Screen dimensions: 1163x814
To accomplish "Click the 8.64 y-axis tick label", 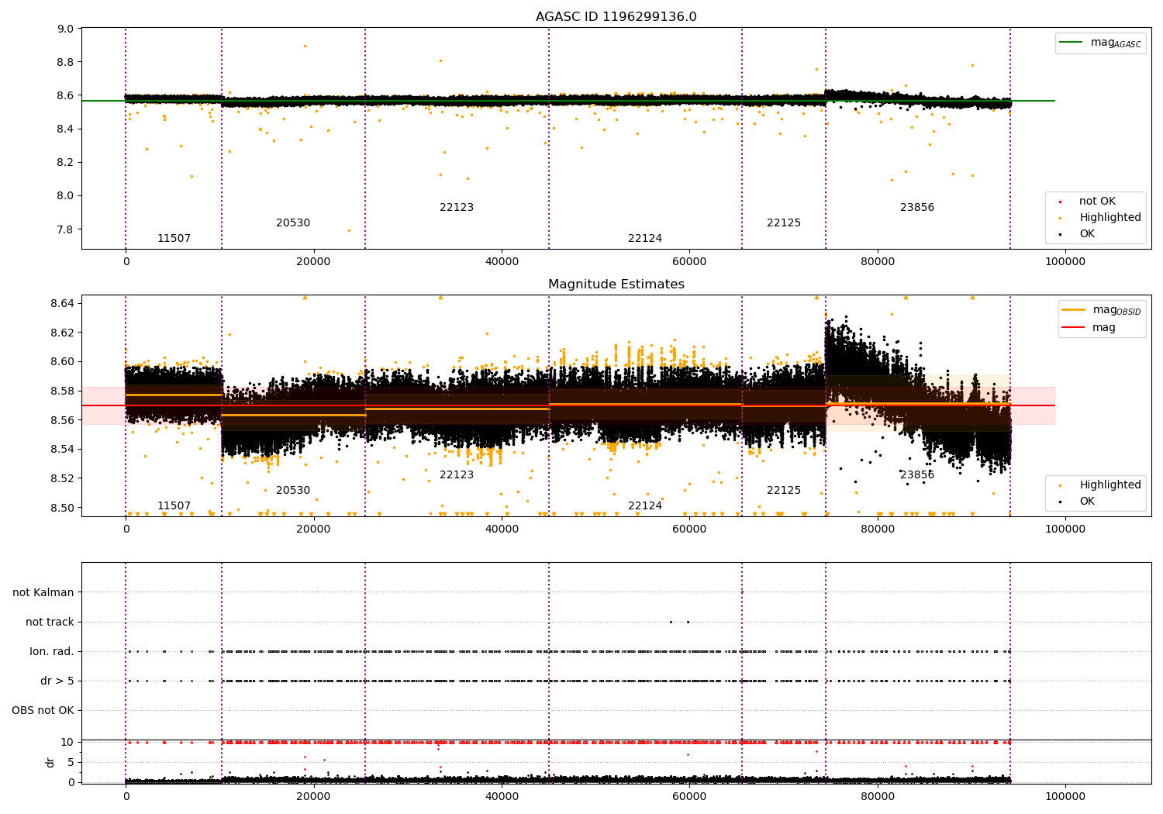I will [63, 302].
